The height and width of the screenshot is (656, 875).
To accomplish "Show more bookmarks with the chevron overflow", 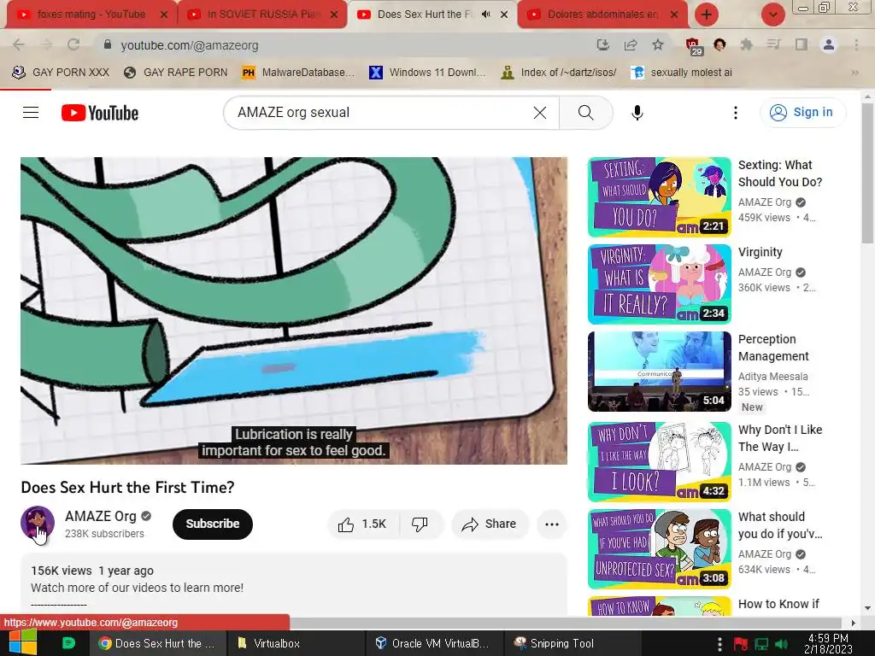I will (854, 73).
